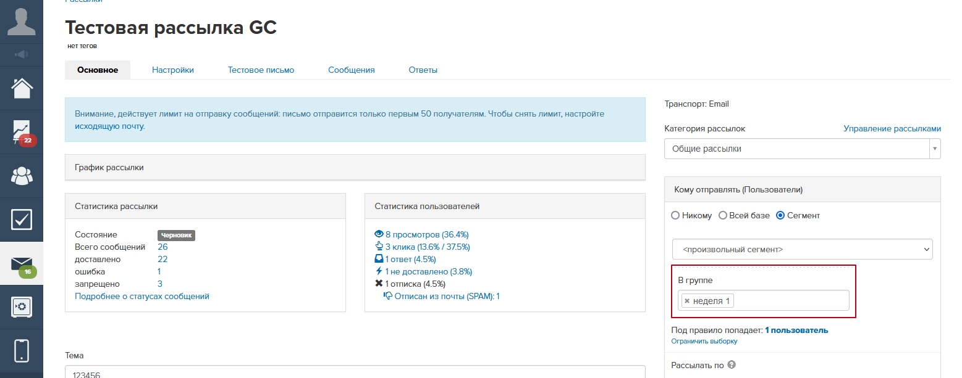This screenshot has height=378, width=962.
Task: Open the tasks checkmark icon in sidebar
Action: 21,220
